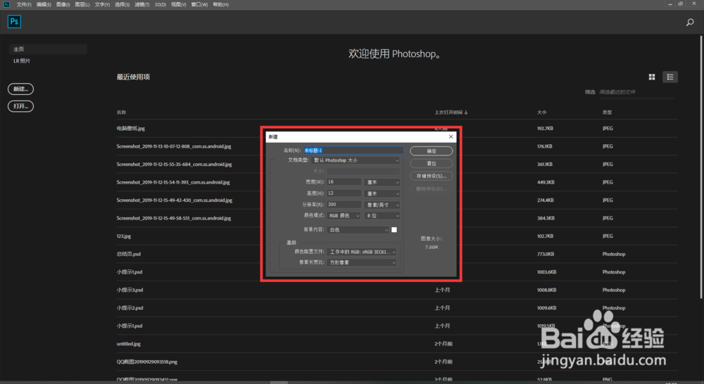Open the 窗口(W) menu
This screenshot has width=704, height=384.
pos(199,4)
